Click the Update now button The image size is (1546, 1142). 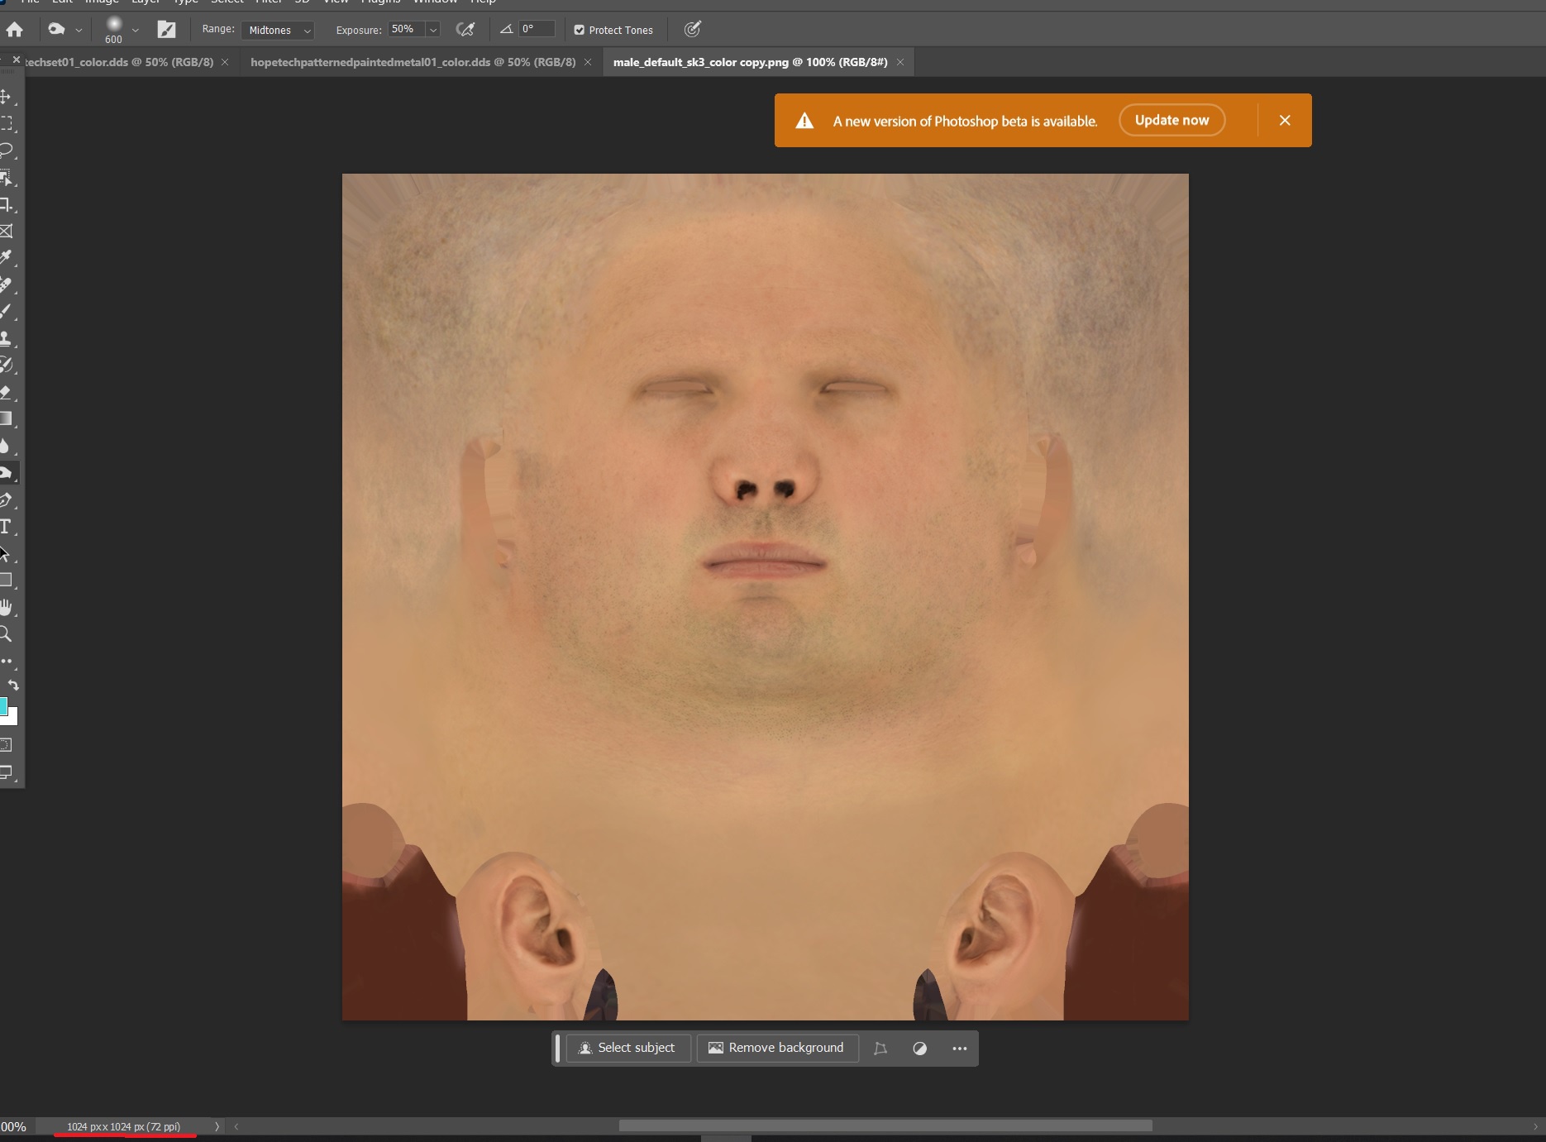point(1171,121)
